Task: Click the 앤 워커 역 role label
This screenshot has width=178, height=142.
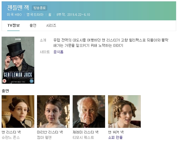Action: (116, 132)
